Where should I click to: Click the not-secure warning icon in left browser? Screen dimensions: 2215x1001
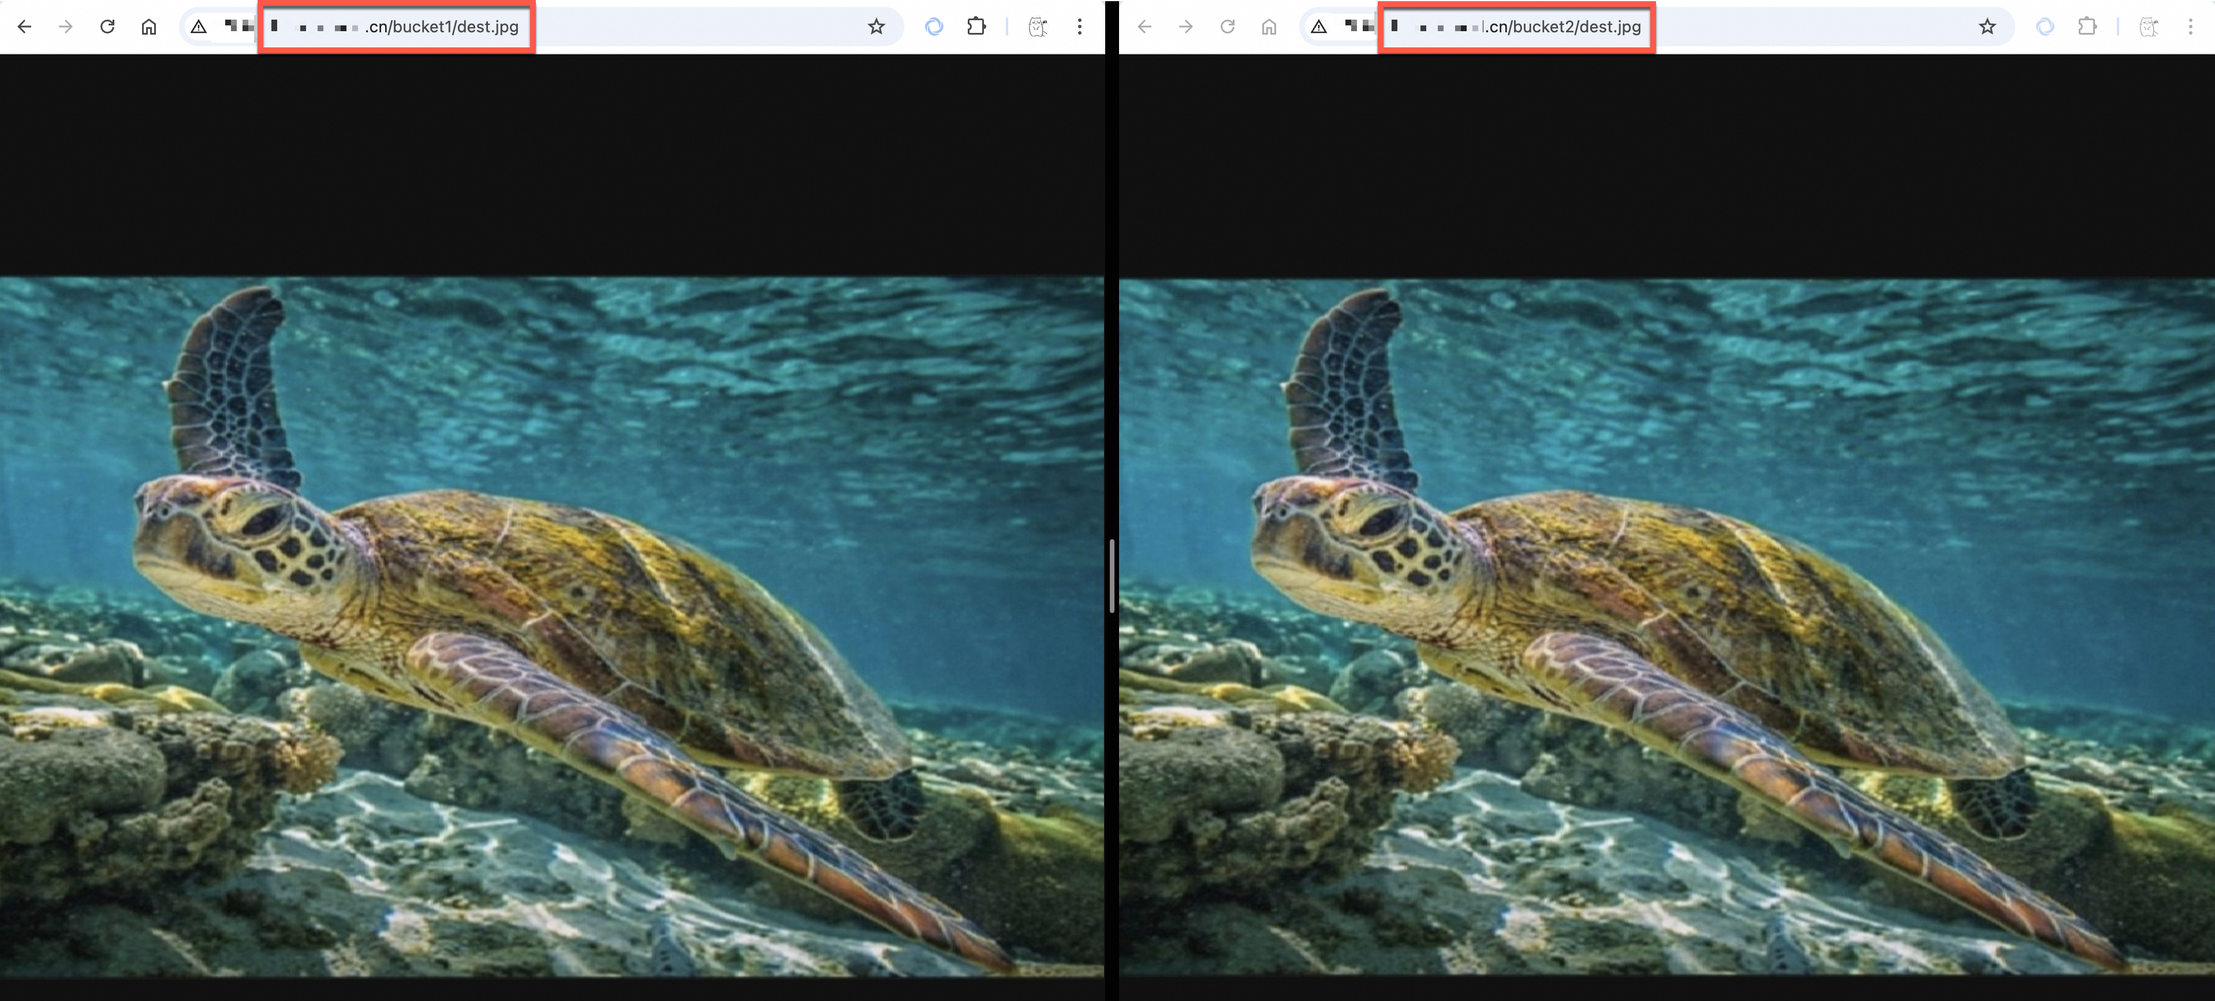199,27
